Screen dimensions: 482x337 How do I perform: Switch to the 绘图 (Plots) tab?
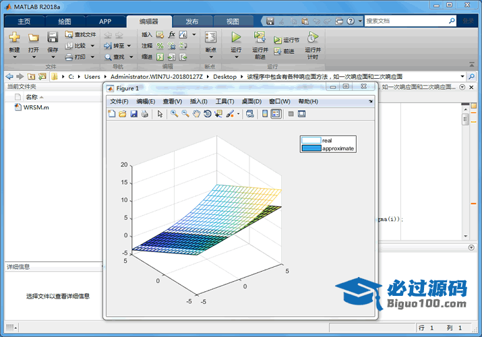click(x=65, y=22)
